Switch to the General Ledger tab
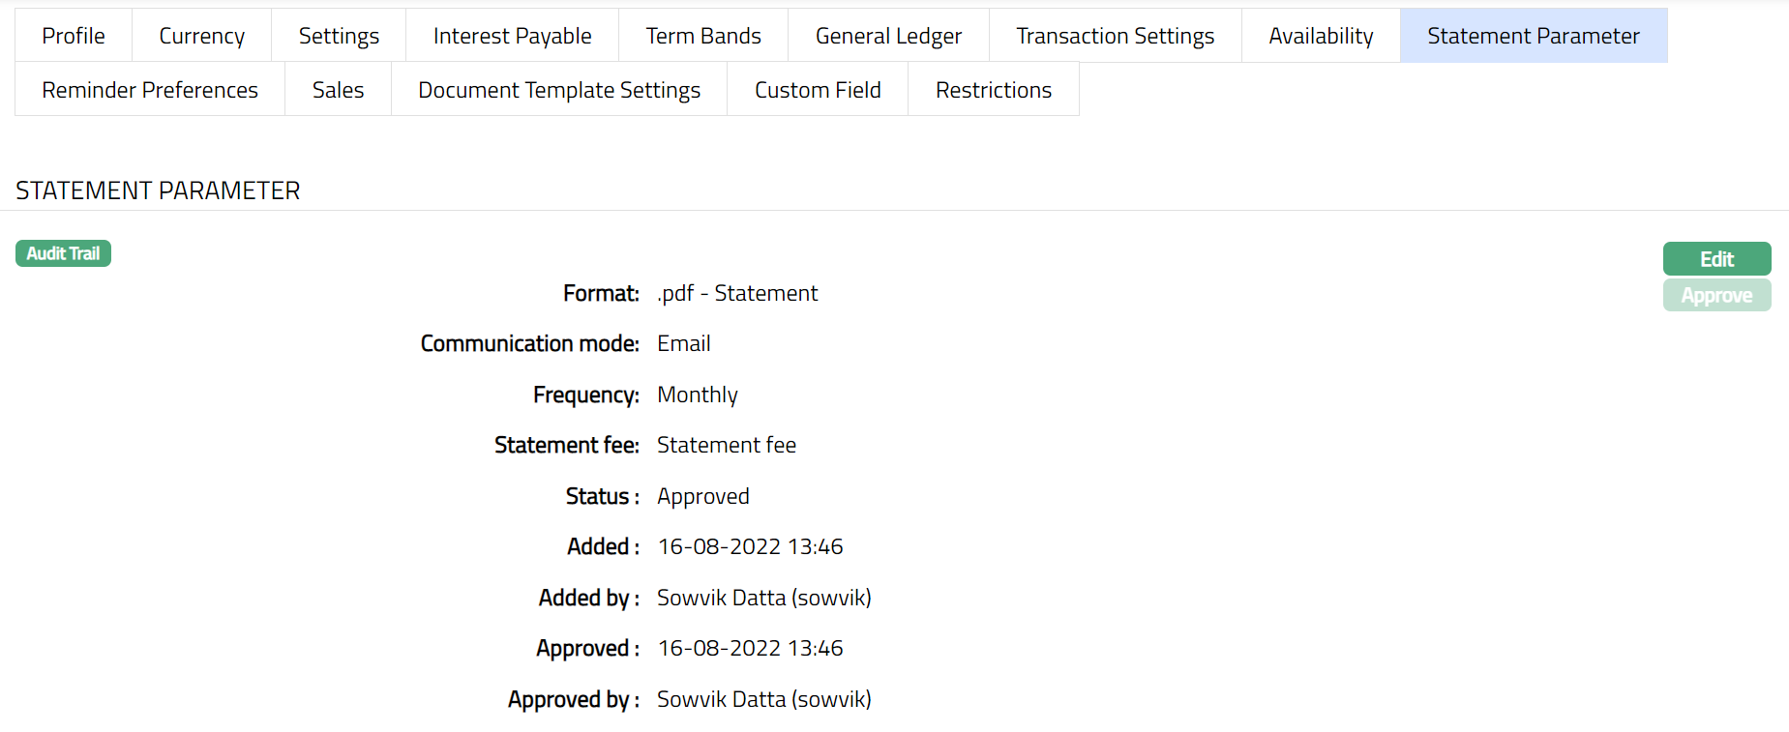 tap(888, 36)
